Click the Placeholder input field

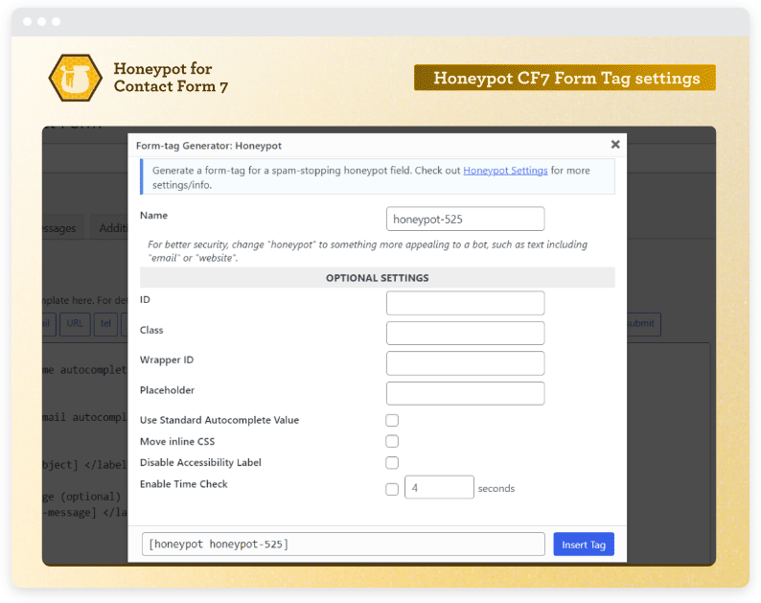(x=465, y=393)
